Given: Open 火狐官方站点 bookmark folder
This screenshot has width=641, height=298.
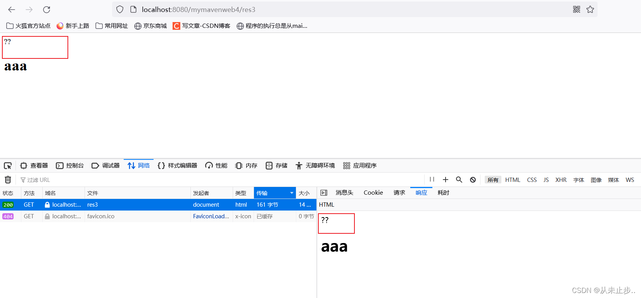Looking at the screenshot, I should pos(28,26).
